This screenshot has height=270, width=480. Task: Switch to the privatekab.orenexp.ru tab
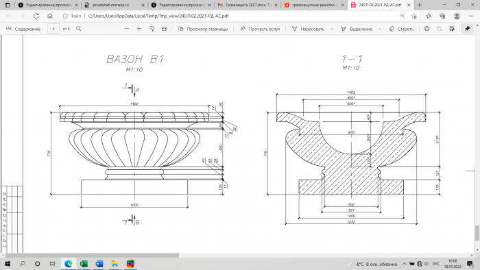(114, 5)
